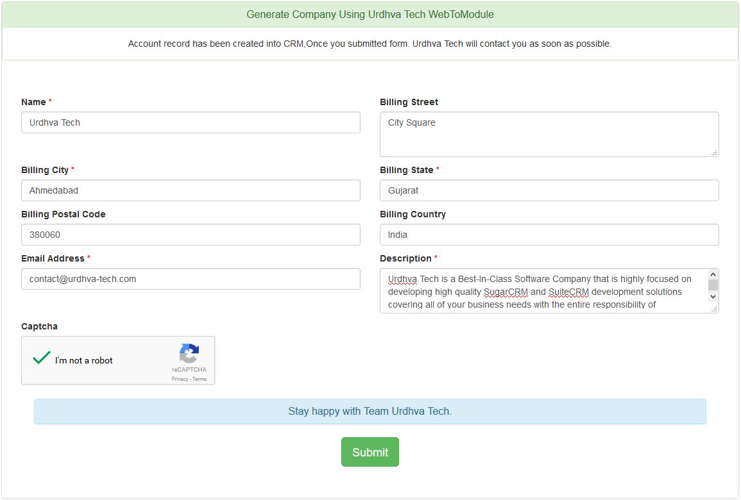Image resolution: width=741 pixels, height=500 pixels.
Task: Click the Captcha label
Action: [x=39, y=327]
